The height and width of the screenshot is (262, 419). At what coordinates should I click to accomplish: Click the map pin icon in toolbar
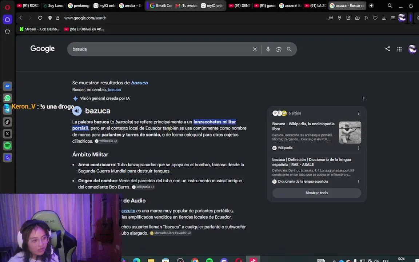tap(339, 18)
